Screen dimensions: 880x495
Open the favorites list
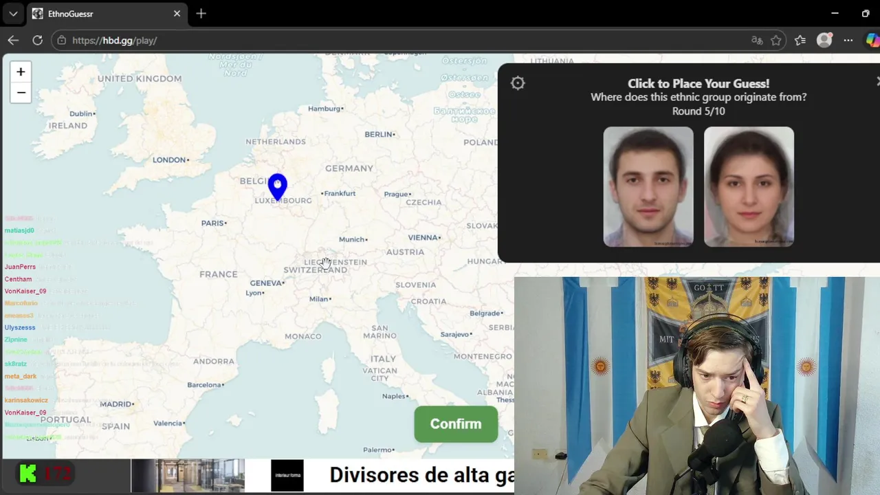coord(800,41)
